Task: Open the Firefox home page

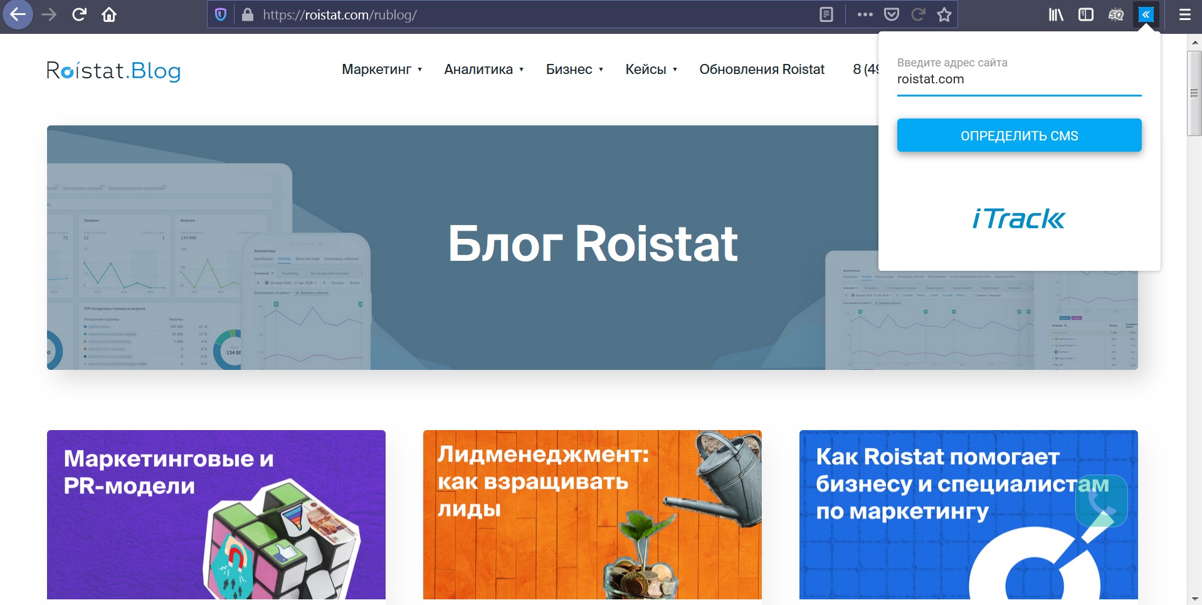Action: pyautogui.click(x=110, y=14)
